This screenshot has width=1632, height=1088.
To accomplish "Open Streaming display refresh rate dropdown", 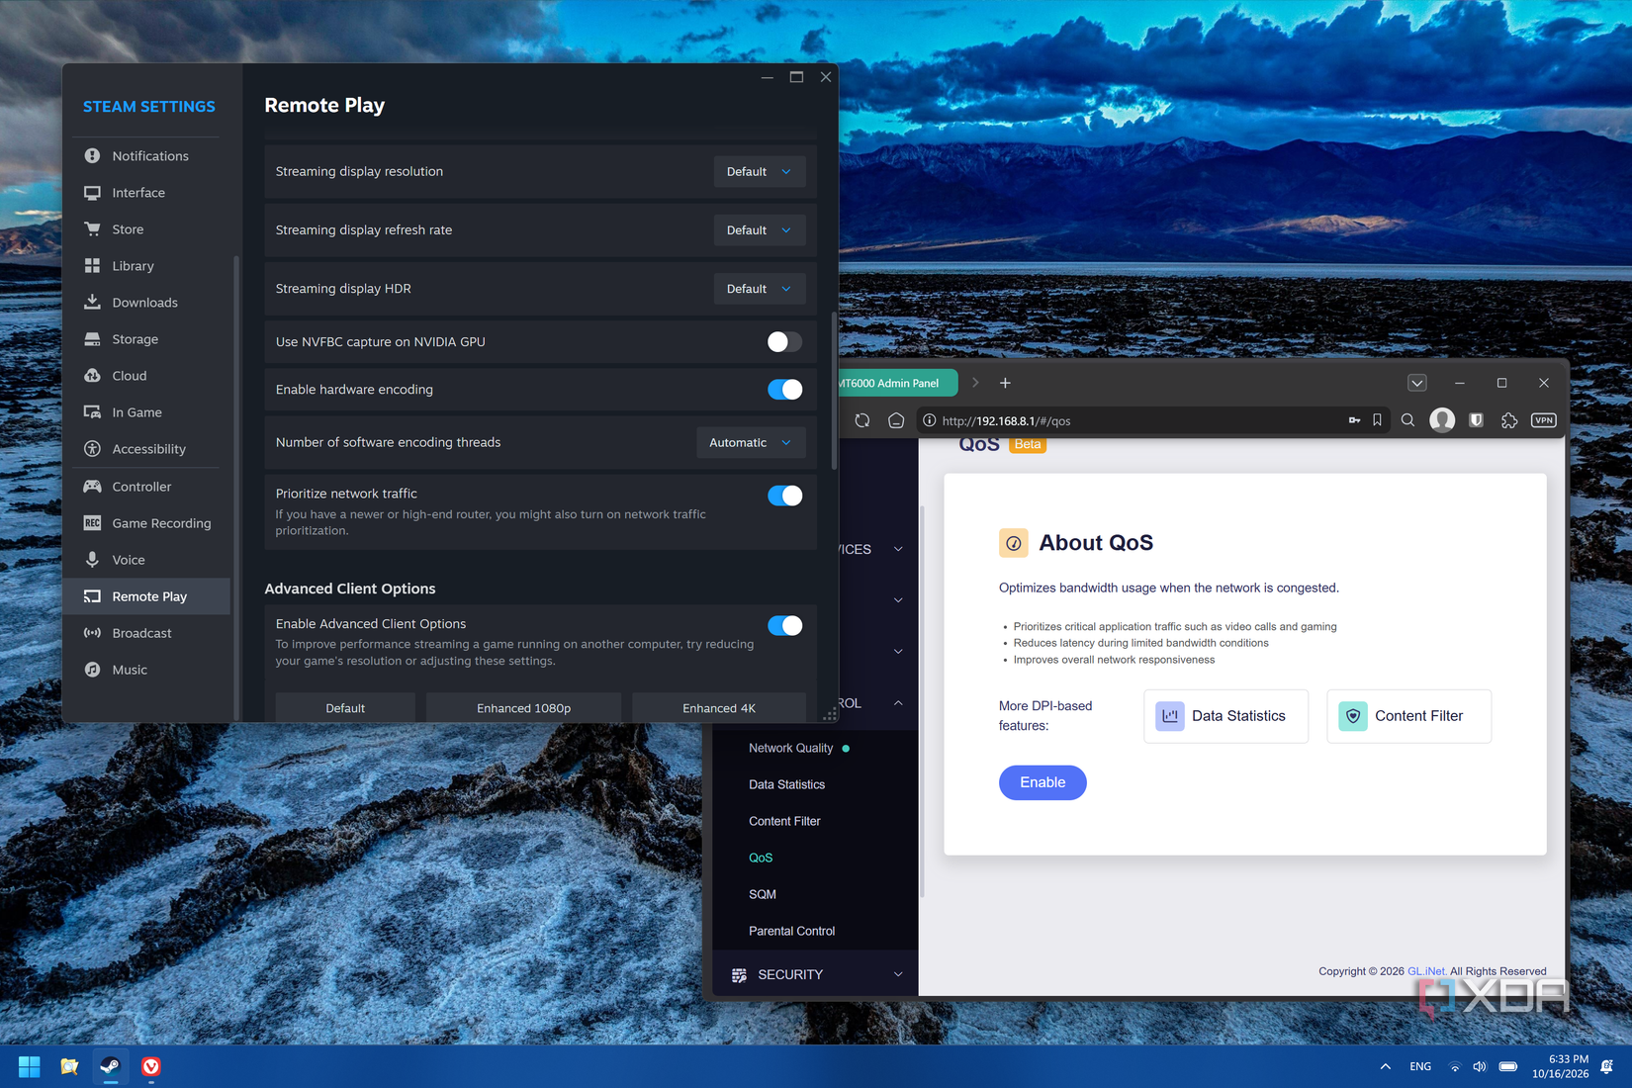I will click(759, 229).
